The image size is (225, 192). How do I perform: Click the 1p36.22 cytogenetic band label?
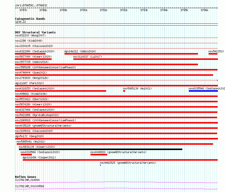pyautogui.click(x=20, y=22)
